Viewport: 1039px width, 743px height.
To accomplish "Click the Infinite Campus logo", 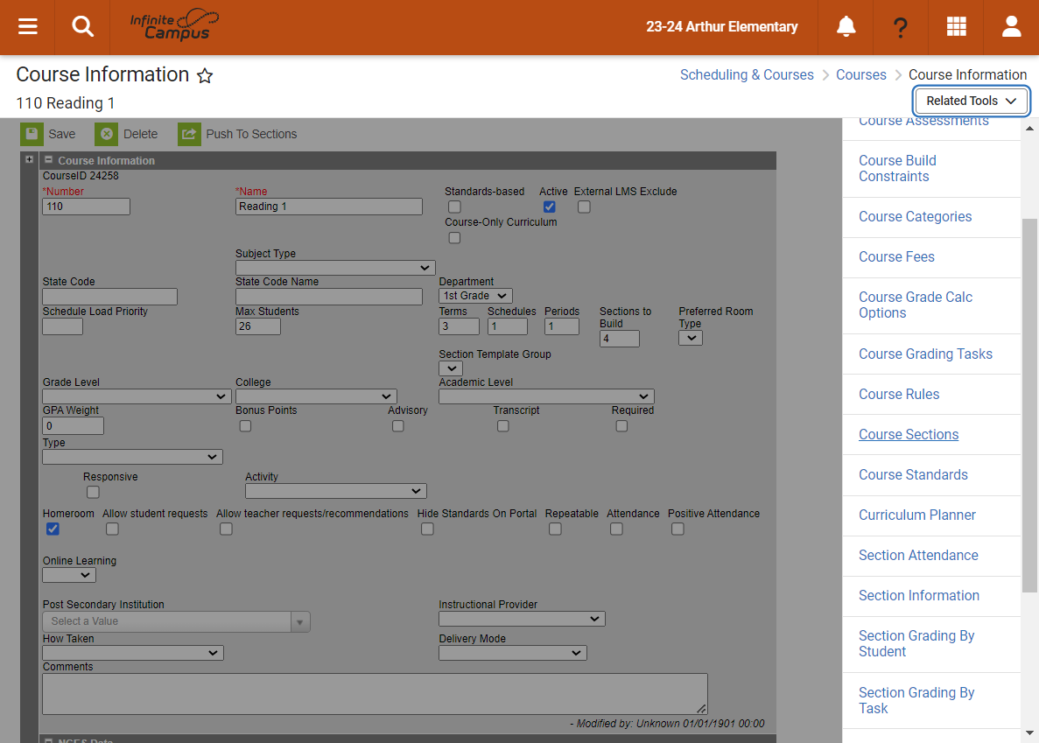I will coord(174,25).
